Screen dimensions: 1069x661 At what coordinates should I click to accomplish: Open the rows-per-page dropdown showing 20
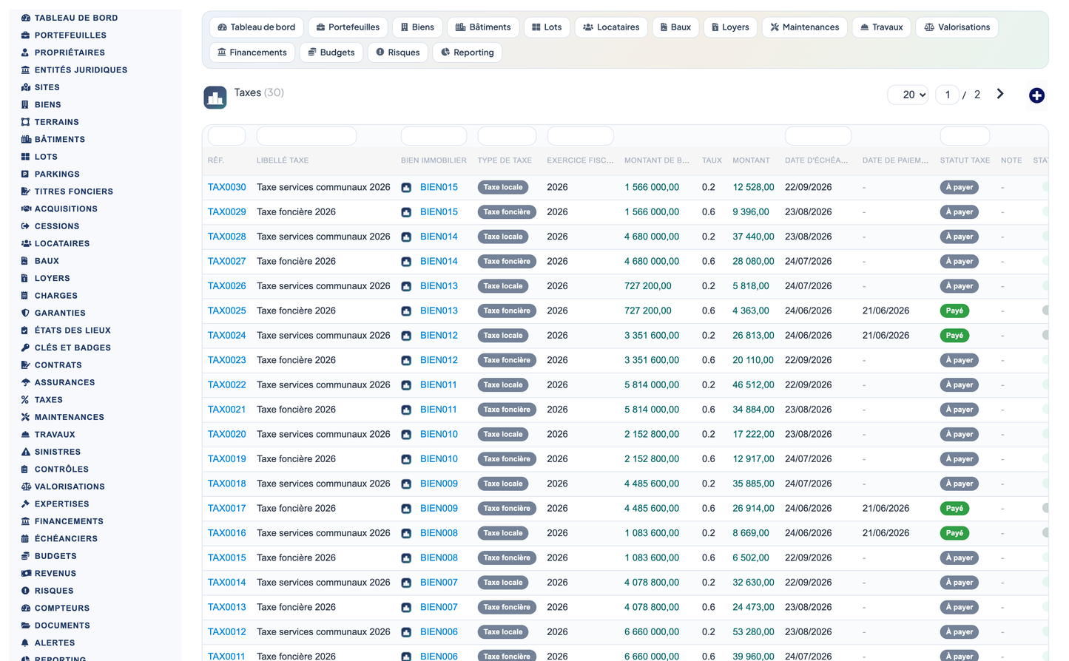tap(908, 95)
